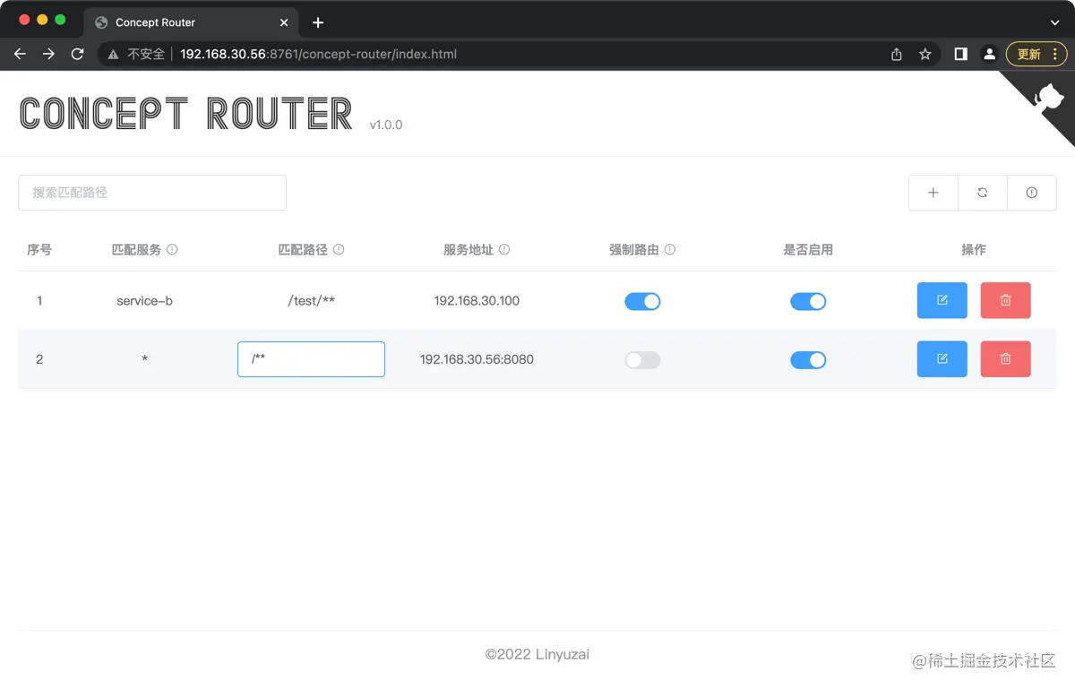
Task: Expand the tab search chevron dropdown
Action: 1055,22
